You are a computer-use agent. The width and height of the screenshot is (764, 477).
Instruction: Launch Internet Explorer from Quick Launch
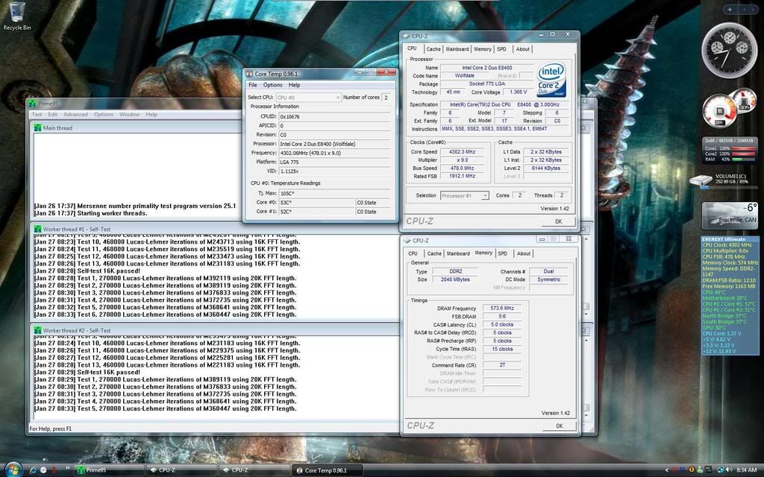[x=34, y=470]
